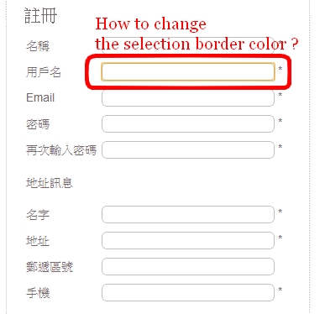This screenshot has height=314, width=325.
Task: Place cursor in the 地址 address input box
Action: click(x=188, y=240)
